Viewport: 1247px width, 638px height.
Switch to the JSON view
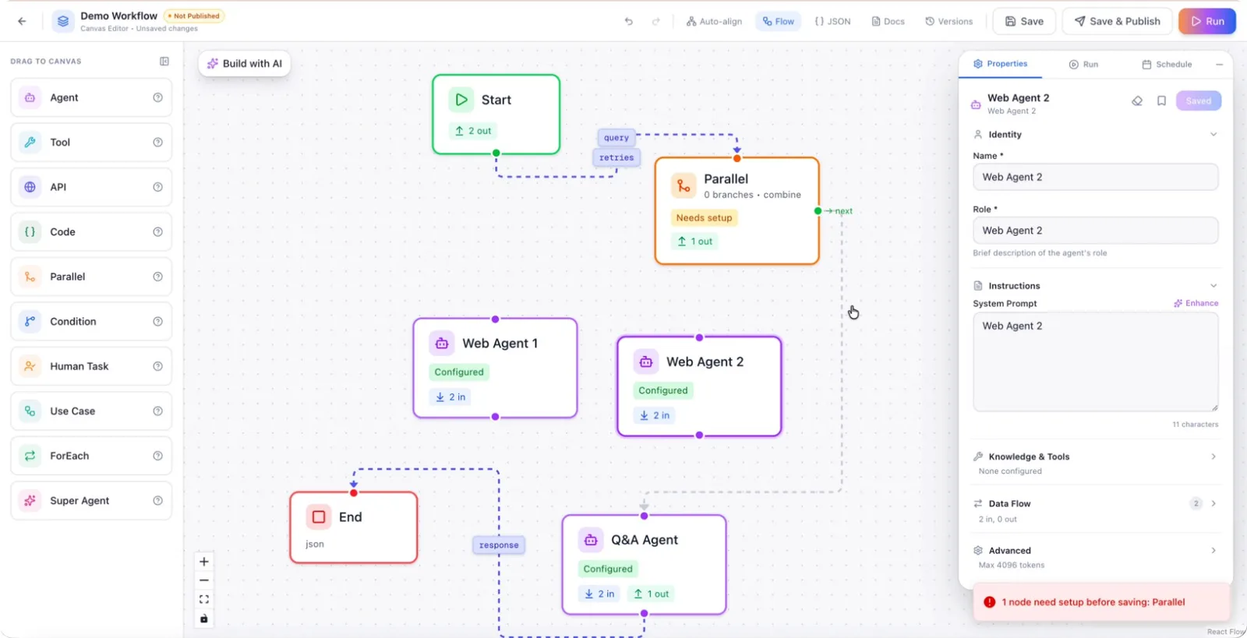click(x=832, y=21)
